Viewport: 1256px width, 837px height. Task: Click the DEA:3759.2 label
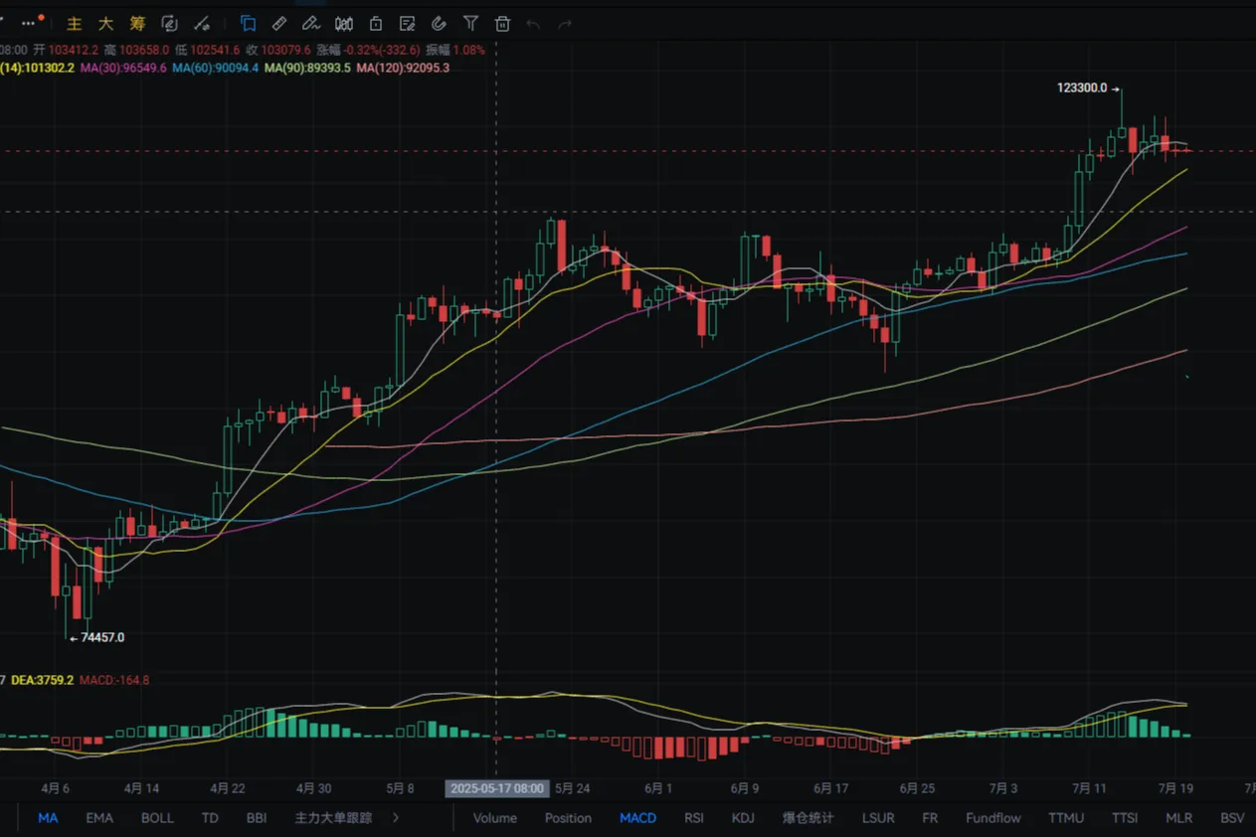42,680
